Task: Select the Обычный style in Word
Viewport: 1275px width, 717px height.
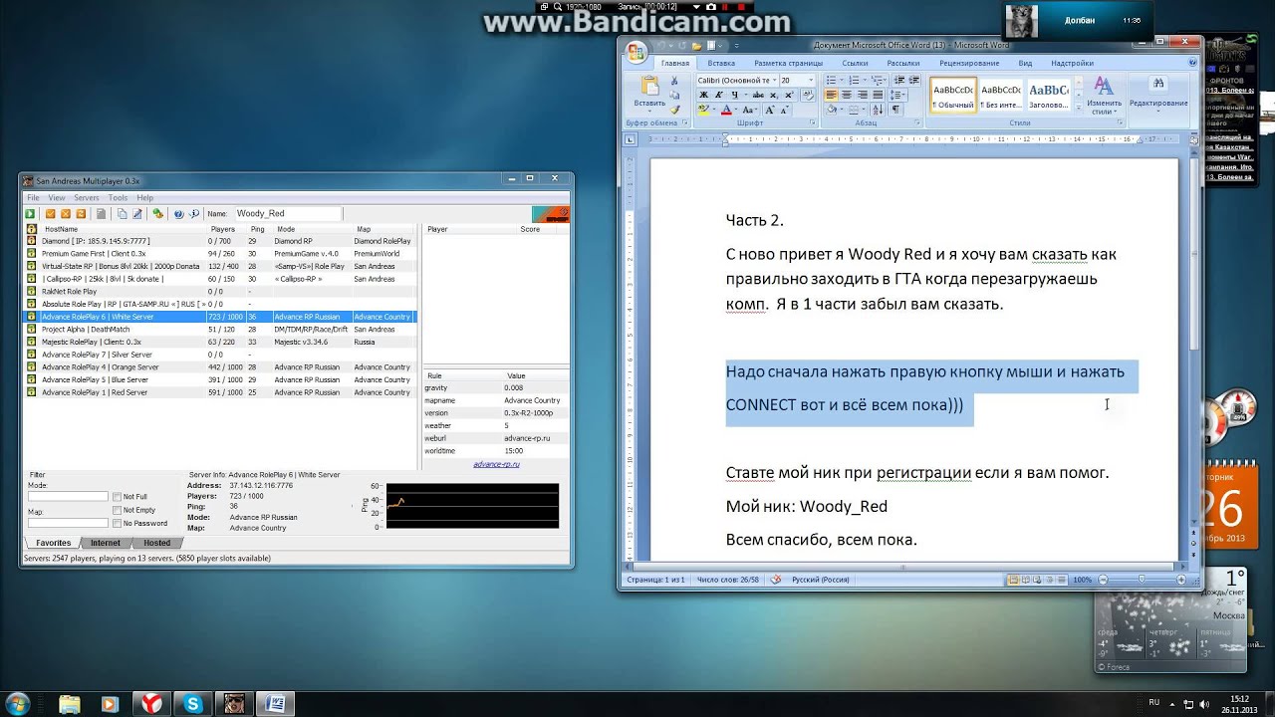Action: click(x=953, y=95)
